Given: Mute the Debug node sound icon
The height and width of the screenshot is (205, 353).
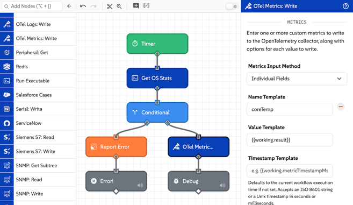Looking at the screenshot, I should point(222,186).
